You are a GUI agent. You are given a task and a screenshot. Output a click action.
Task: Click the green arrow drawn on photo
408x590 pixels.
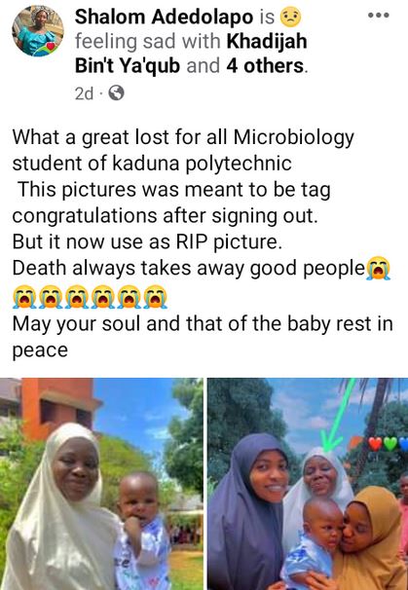pyautogui.click(x=336, y=416)
